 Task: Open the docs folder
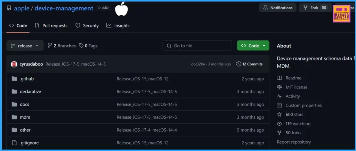25,104
